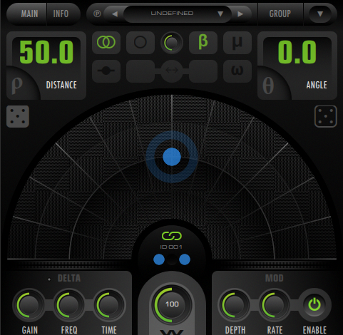Click the rho symbol icon
This screenshot has height=335, width=343.
(x=17, y=85)
